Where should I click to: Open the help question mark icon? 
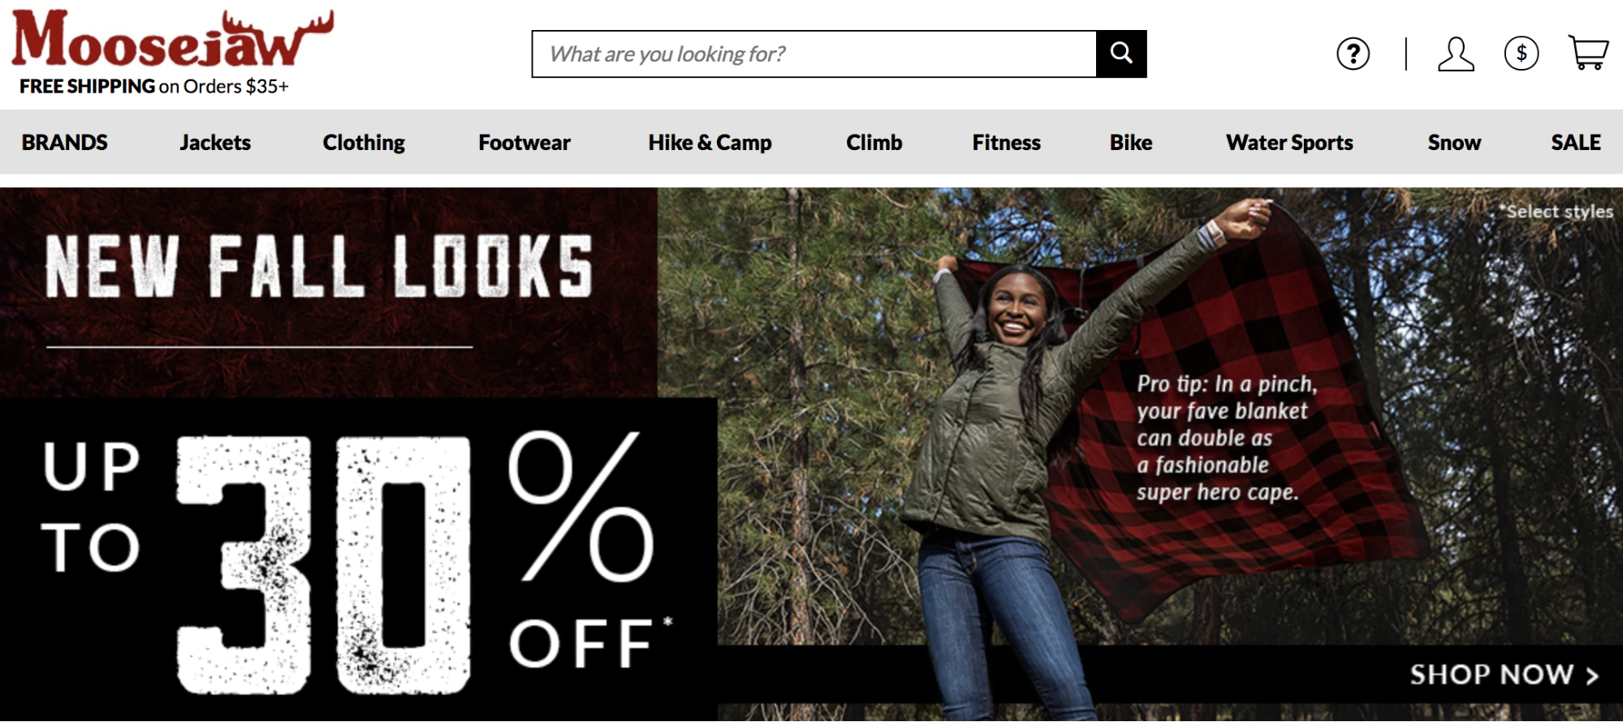click(1353, 54)
